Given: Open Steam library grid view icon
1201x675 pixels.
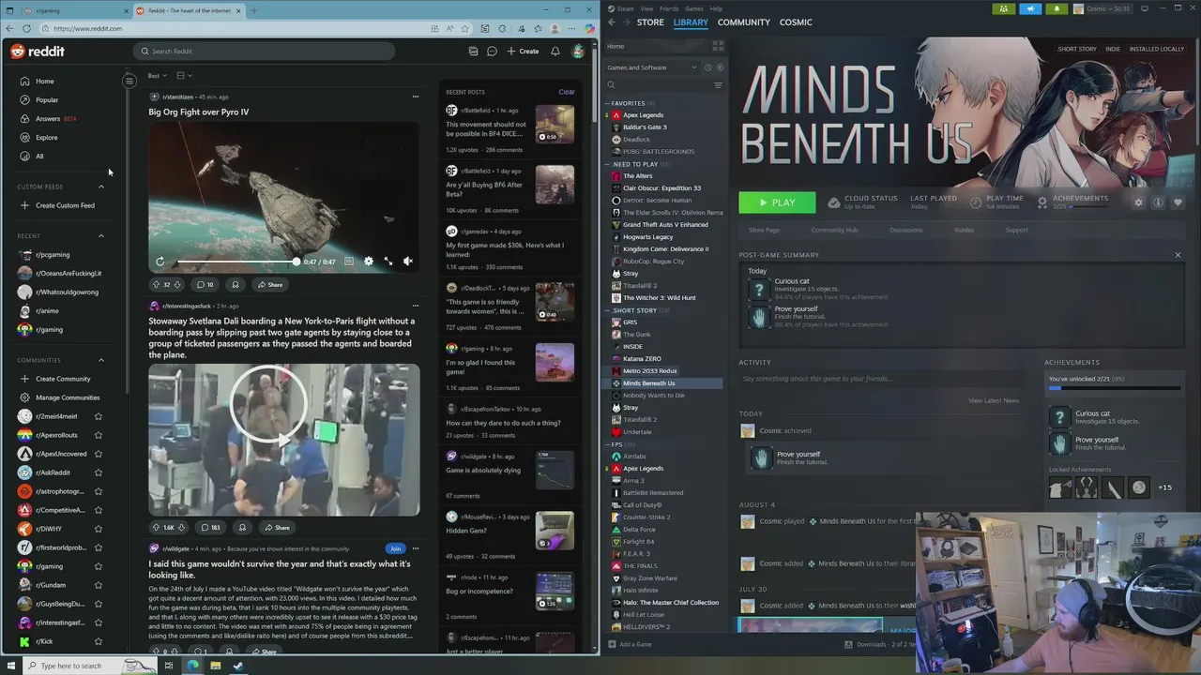Looking at the screenshot, I should (719, 46).
